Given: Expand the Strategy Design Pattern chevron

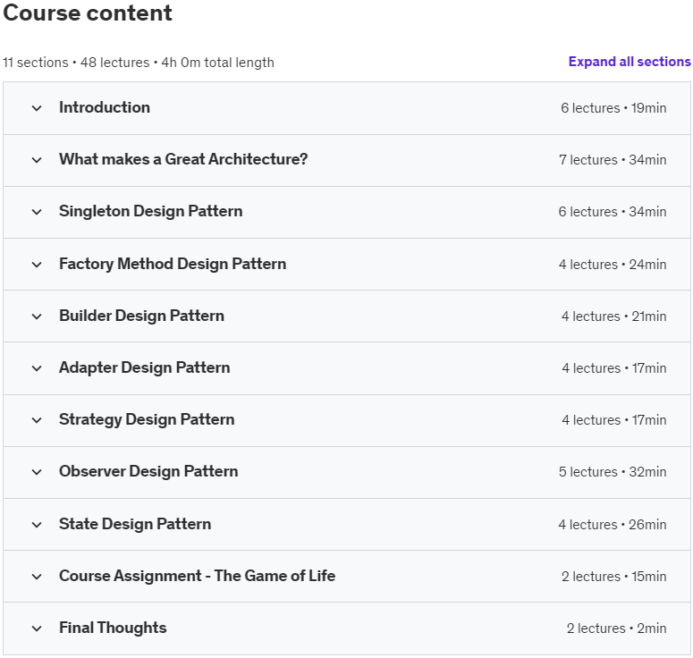Looking at the screenshot, I should tap(38, 420).
